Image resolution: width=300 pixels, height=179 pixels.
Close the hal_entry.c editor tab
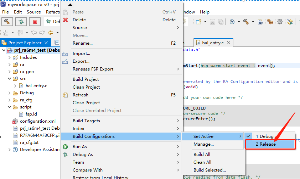[x=228, y=43]
